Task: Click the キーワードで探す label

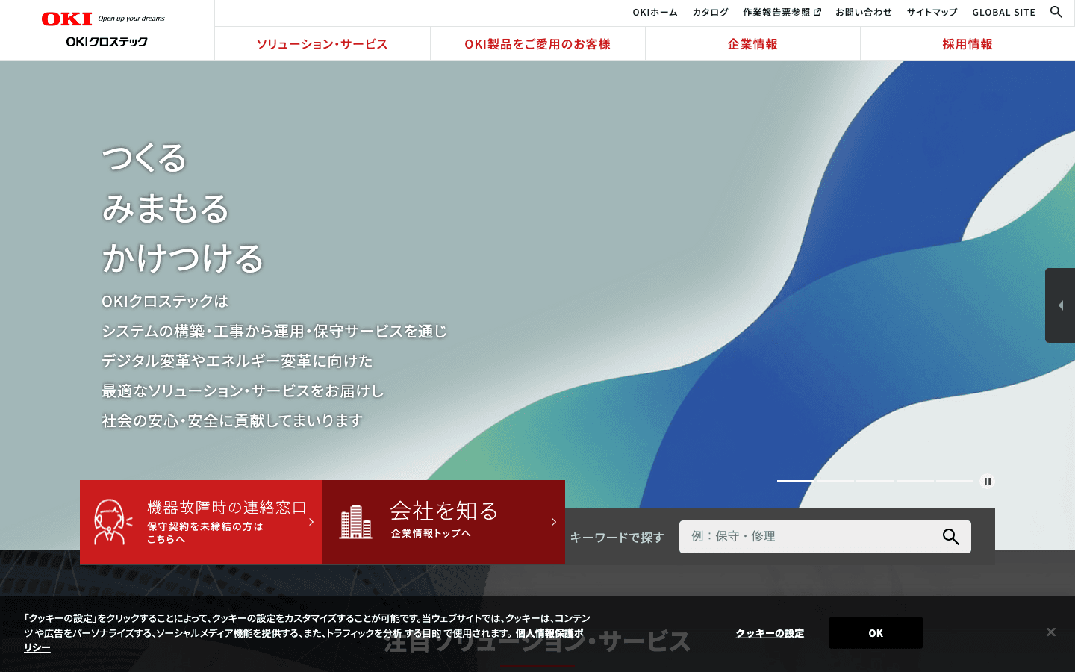Action: [x=617, y=538]
